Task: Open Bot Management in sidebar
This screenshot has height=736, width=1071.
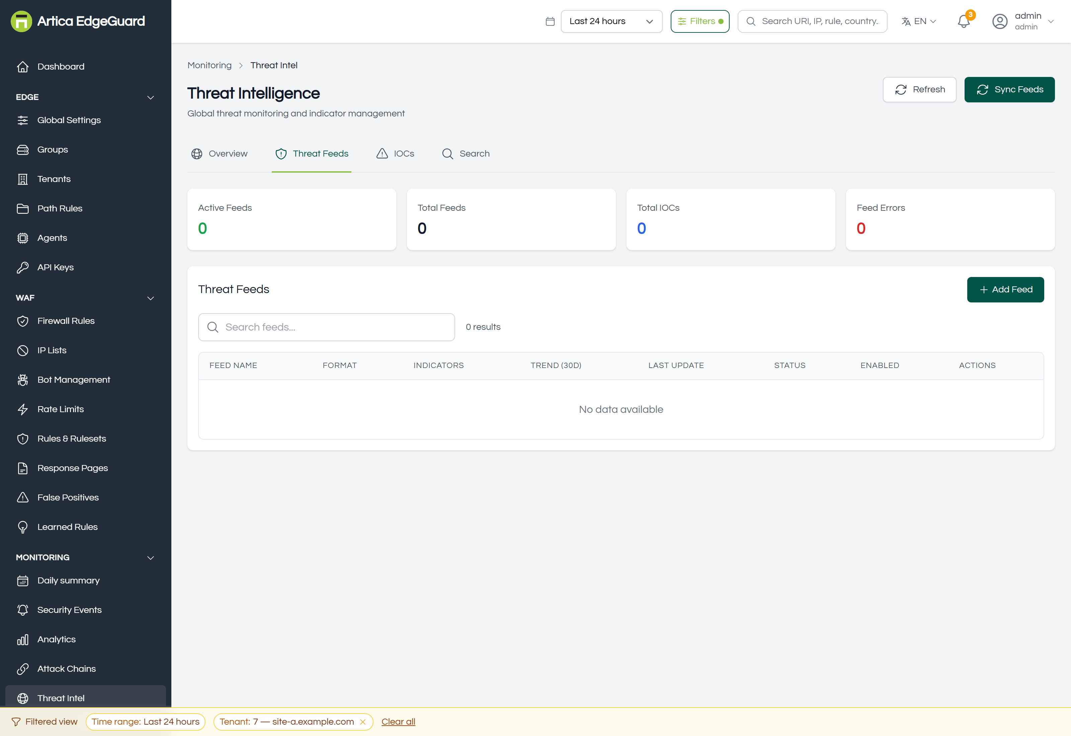Action: (85, 380)
